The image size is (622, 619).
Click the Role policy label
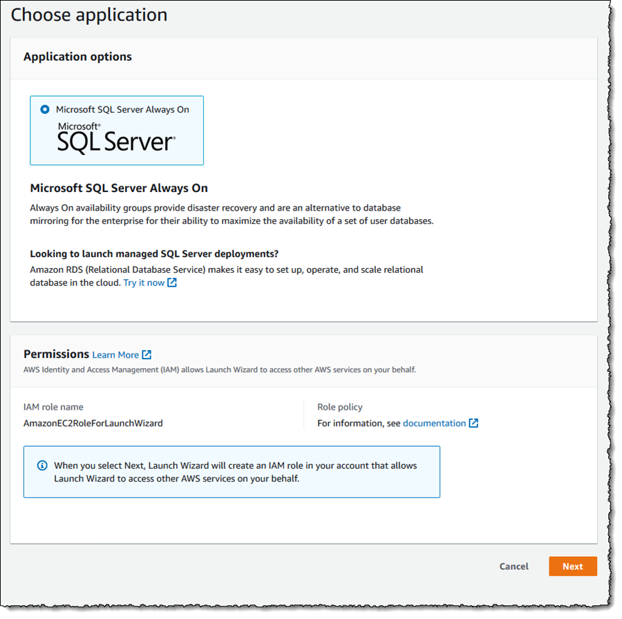(x=340, y=407)
